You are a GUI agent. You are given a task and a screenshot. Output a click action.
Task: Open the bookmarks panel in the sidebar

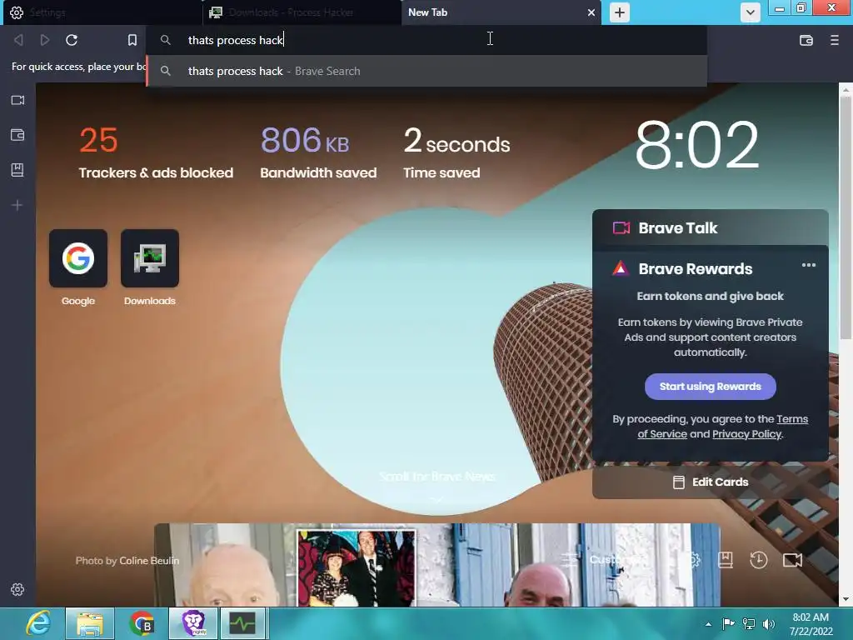(17, 170)
